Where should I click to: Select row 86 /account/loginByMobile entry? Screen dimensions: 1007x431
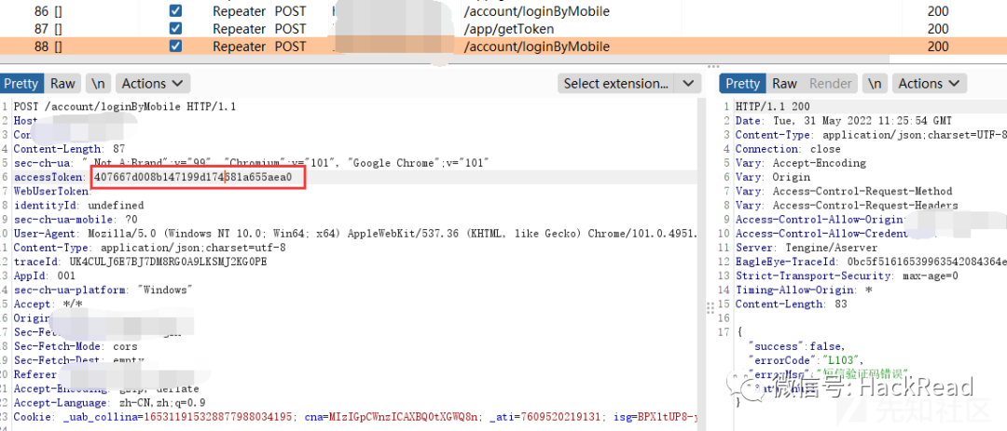pyautogui.click(x=536, y=11)
